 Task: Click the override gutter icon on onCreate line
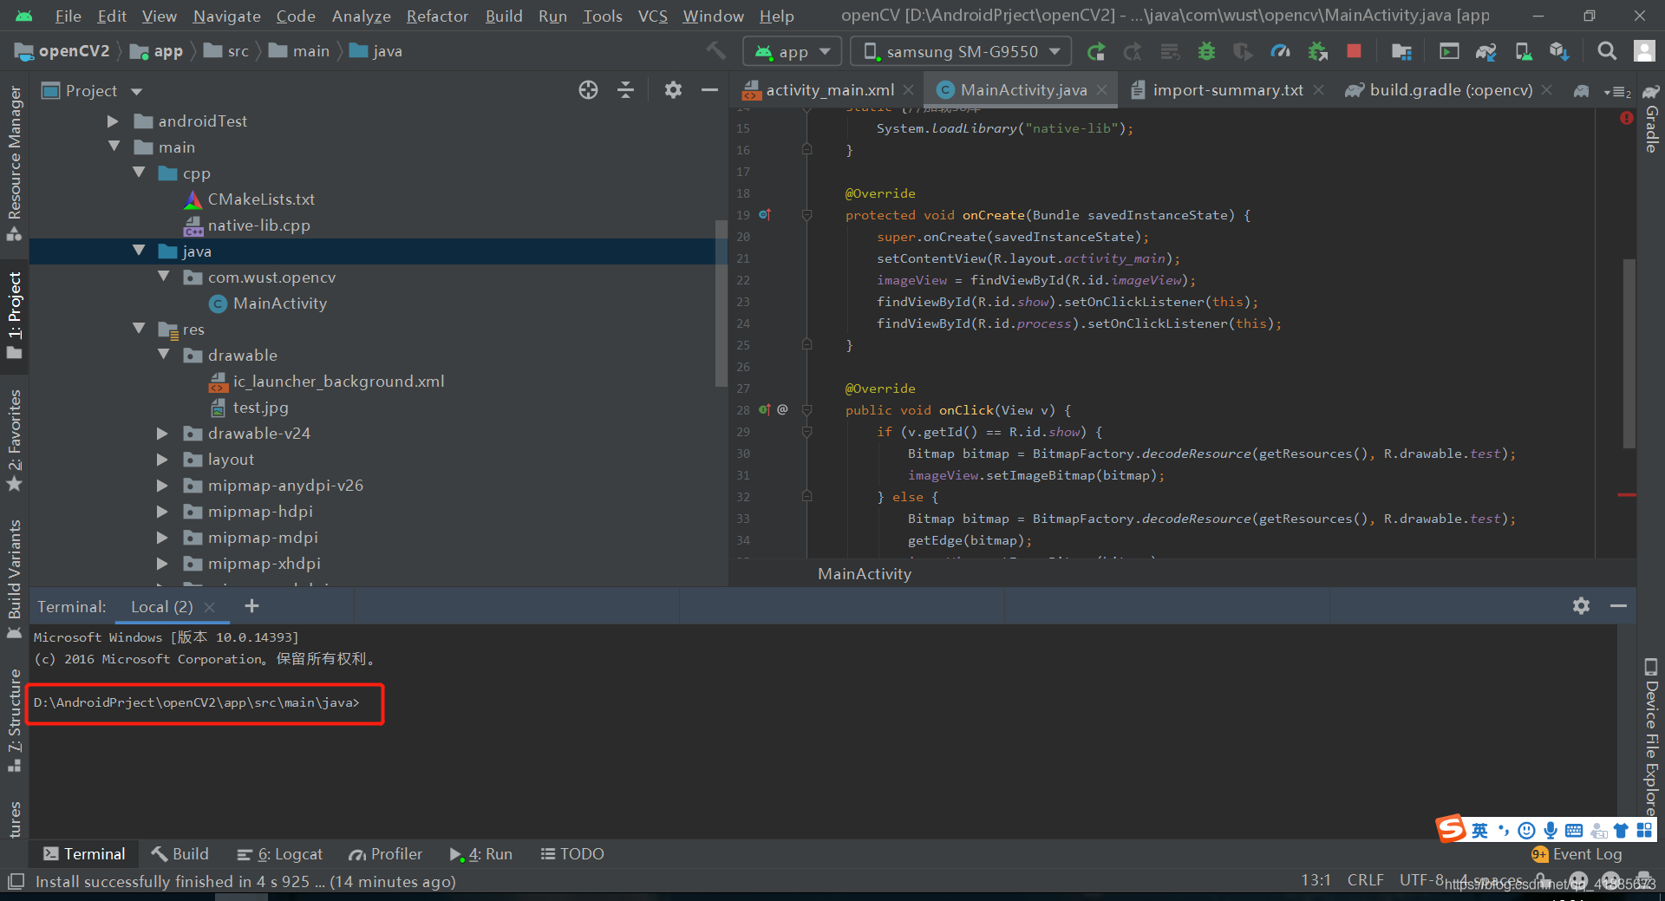[x=765, y=214]
